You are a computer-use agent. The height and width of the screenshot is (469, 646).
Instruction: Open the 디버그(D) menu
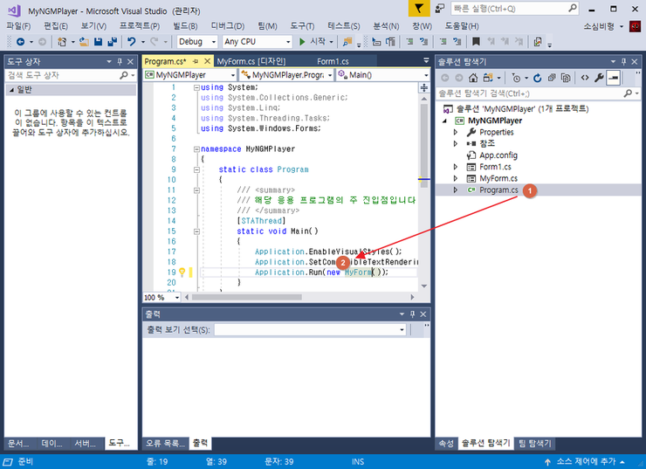(x=228, y=26)
